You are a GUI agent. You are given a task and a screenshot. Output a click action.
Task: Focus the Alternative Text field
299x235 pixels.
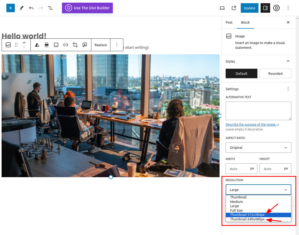point(258,111)
